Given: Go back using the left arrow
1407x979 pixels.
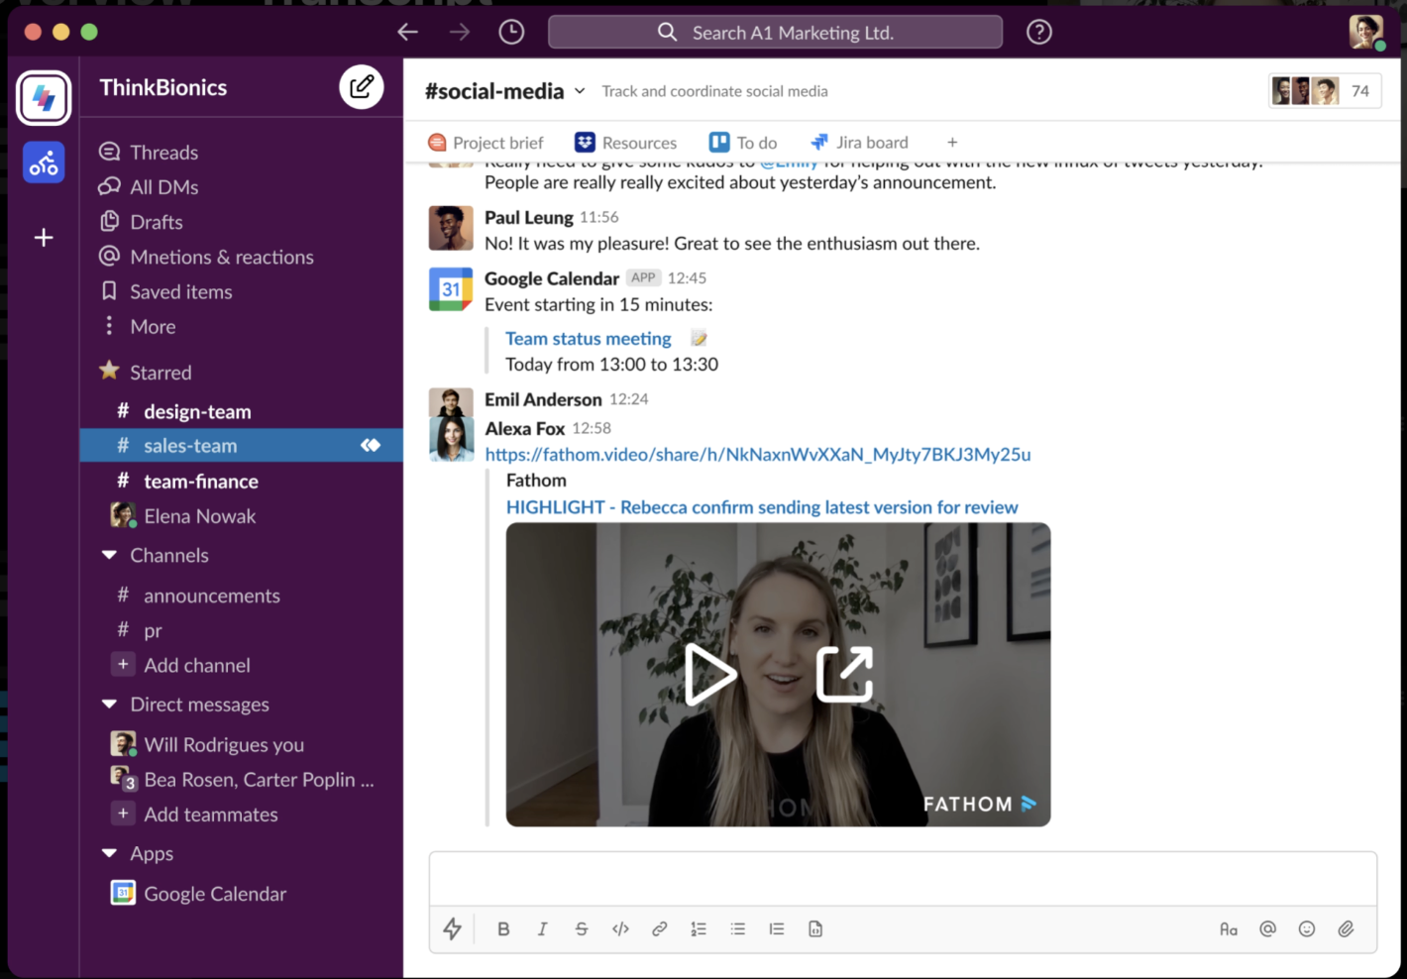Looking at the screenshot, I should tap(407, 32).
